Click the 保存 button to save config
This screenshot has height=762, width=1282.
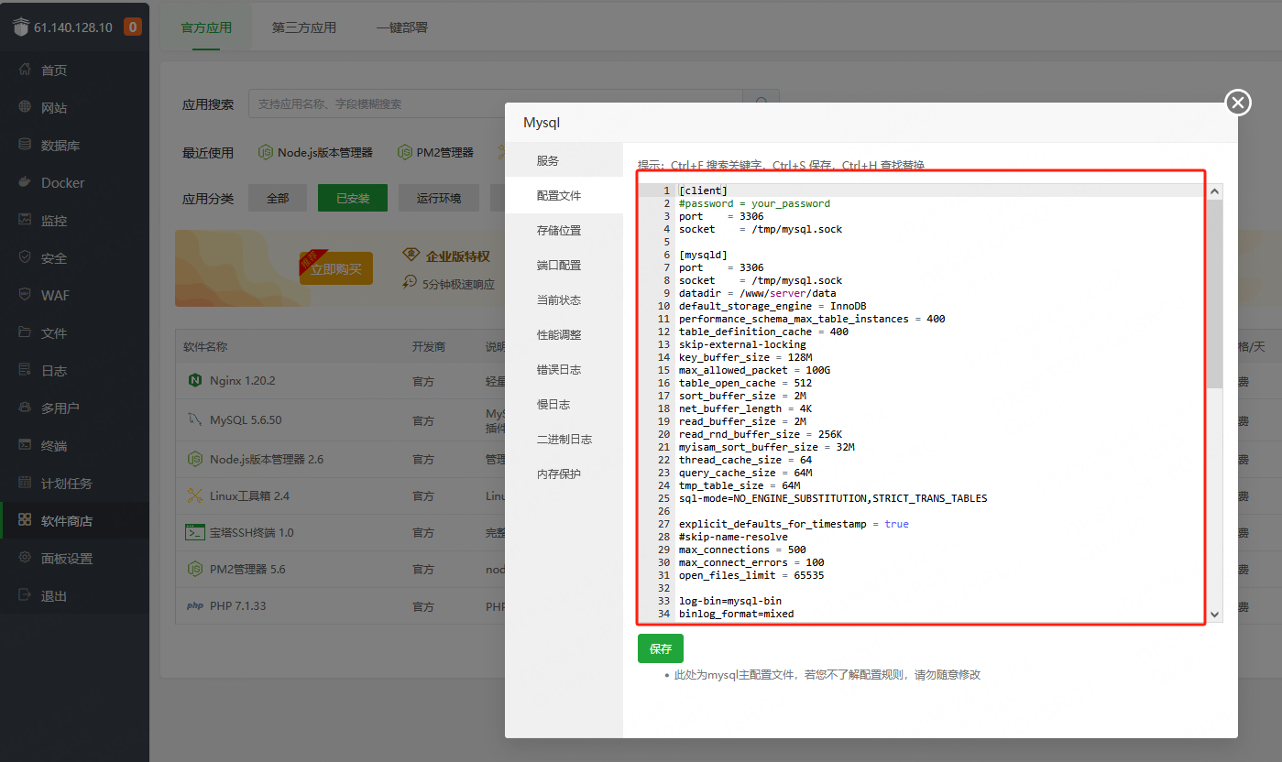coord(660,648)
